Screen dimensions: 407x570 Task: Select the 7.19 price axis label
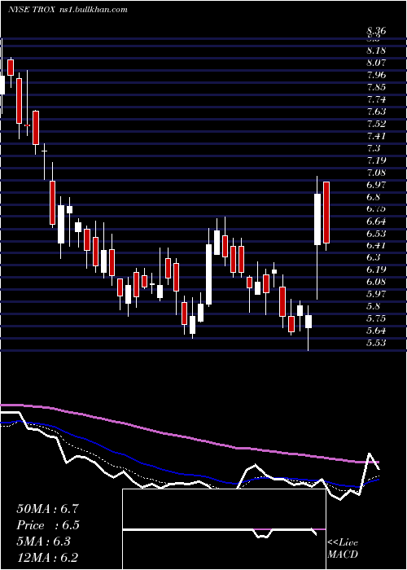(376, 160)
